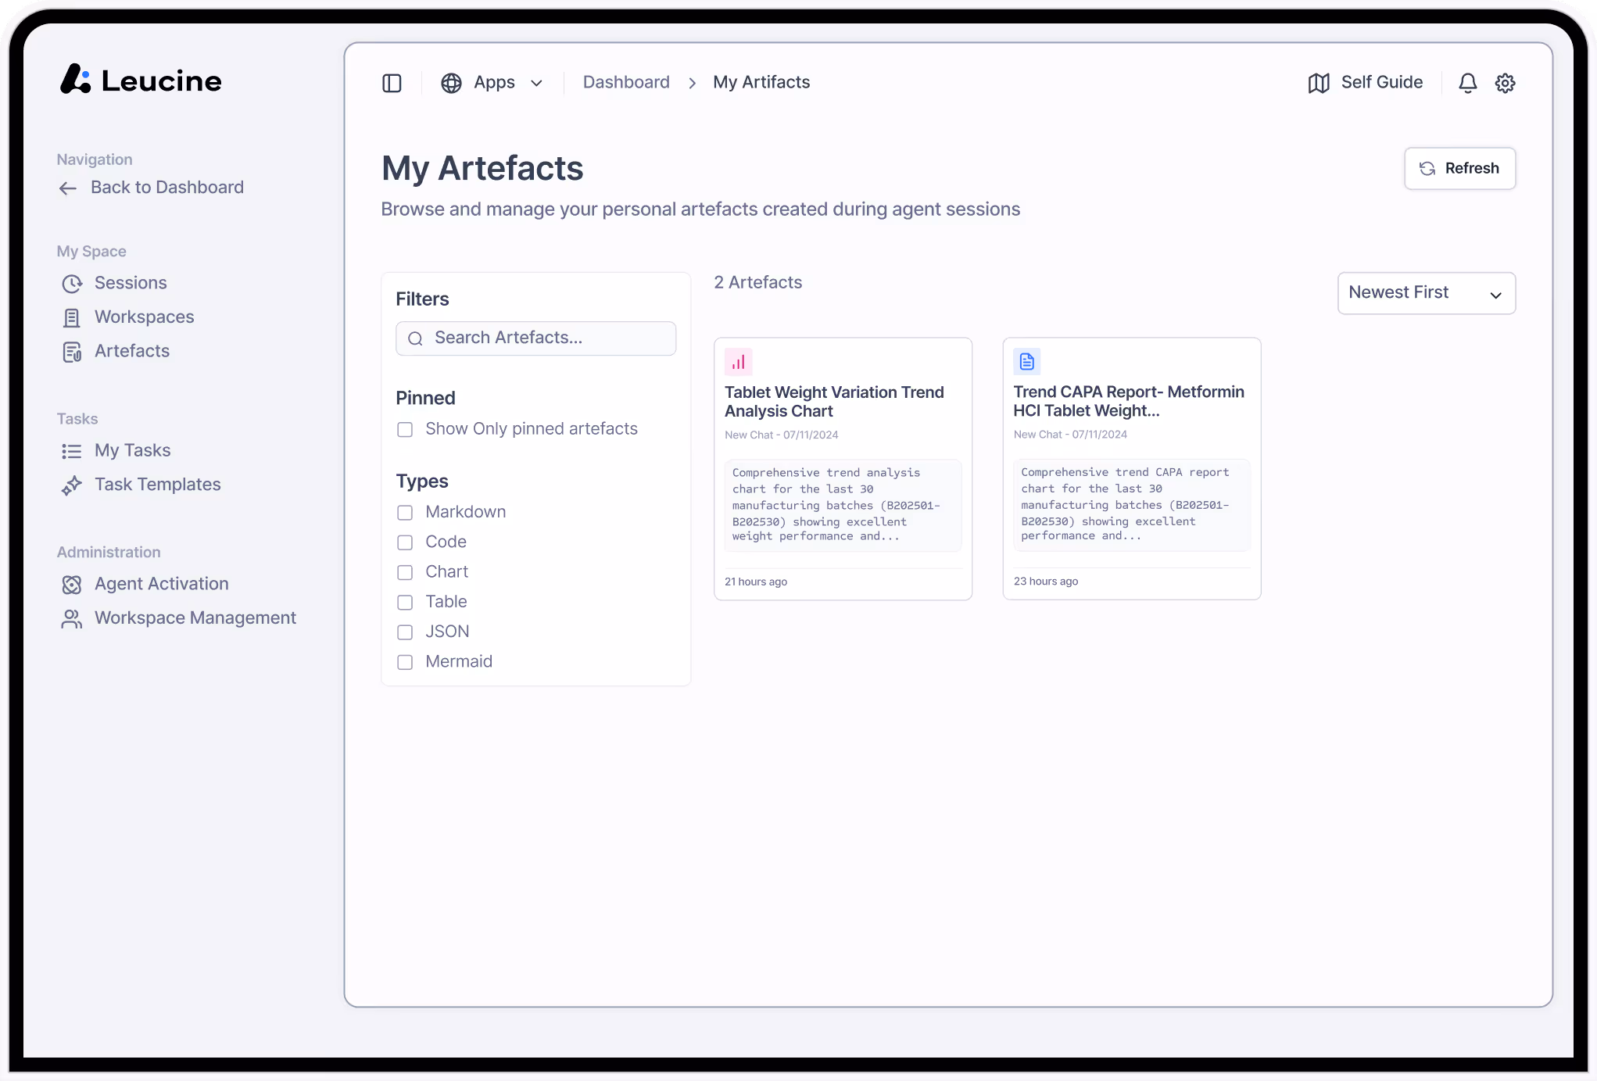This screenshot has width=1597, height=1081.
Task: Enable Show Only pinned artefacts checkbox
Action: 405,430
